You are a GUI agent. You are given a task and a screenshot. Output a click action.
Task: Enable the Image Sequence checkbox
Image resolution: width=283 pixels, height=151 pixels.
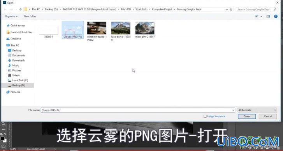[205, 116]
